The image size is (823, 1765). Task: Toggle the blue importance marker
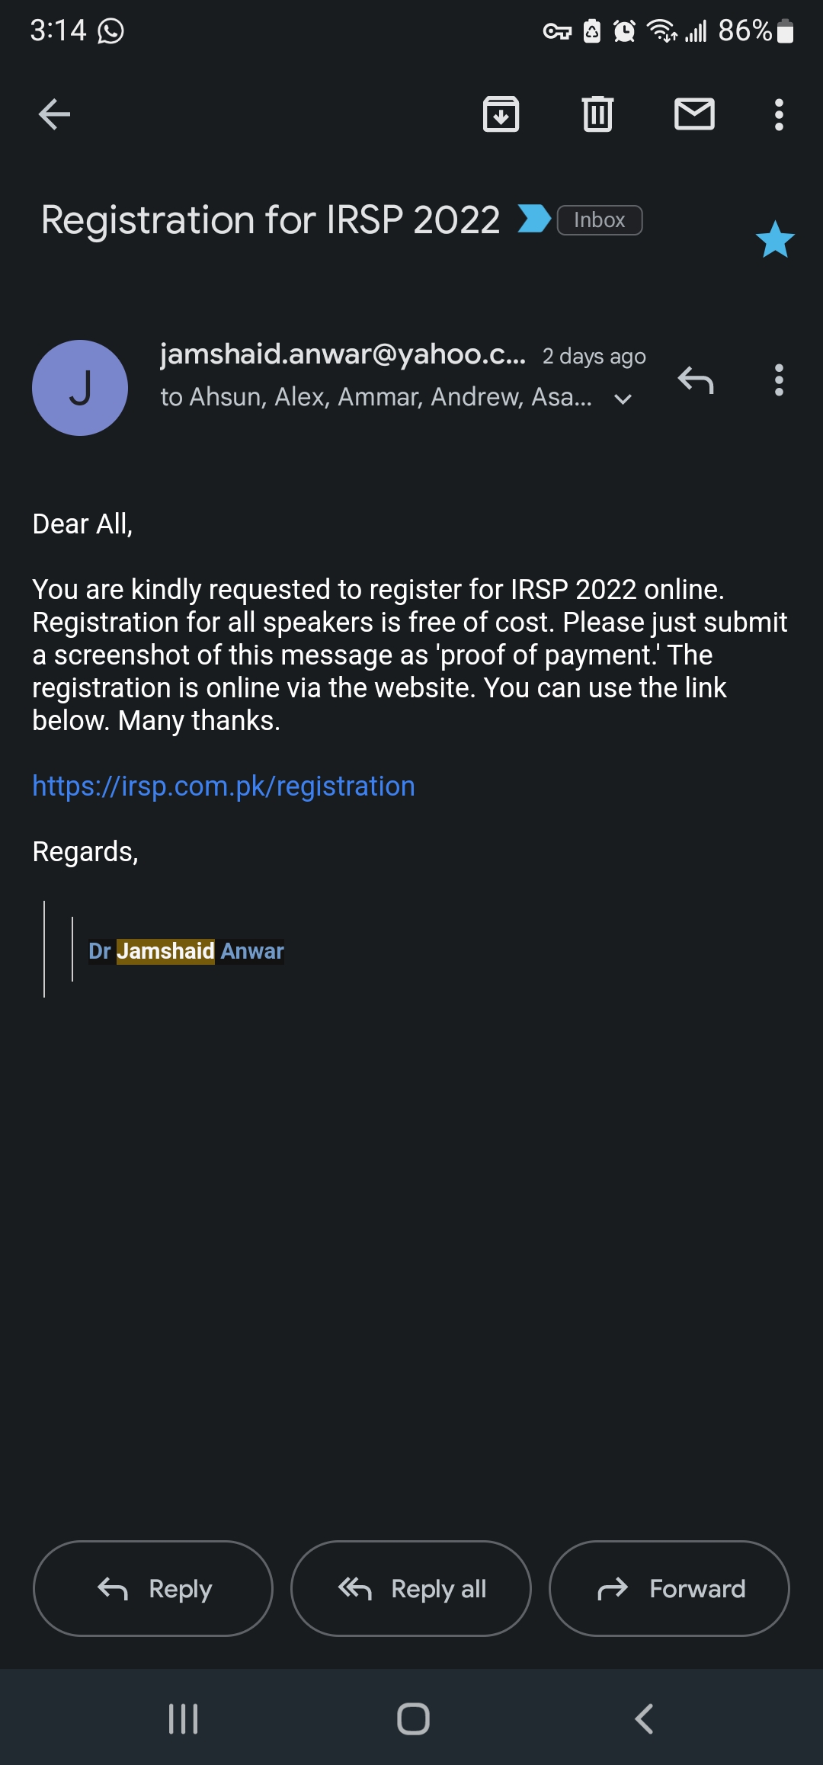point(534,219)
